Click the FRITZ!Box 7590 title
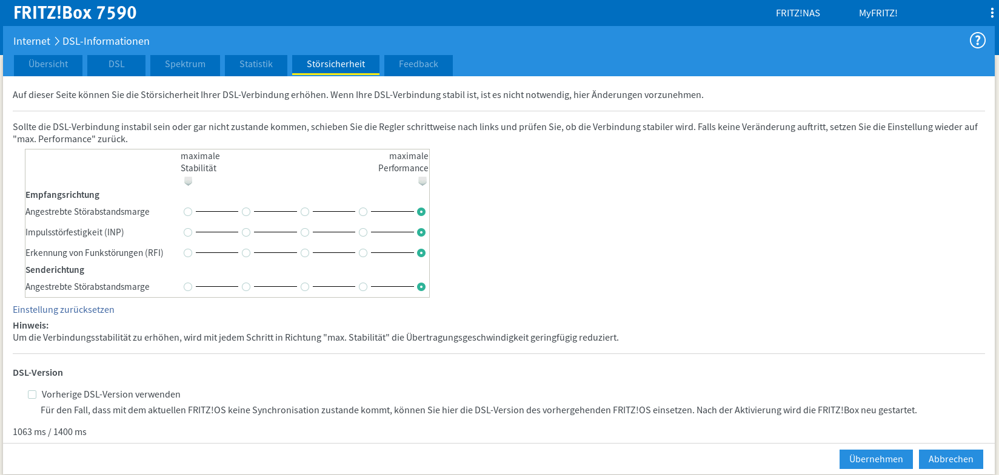Viewport: 999px width, 475px height. coord(75,13)
